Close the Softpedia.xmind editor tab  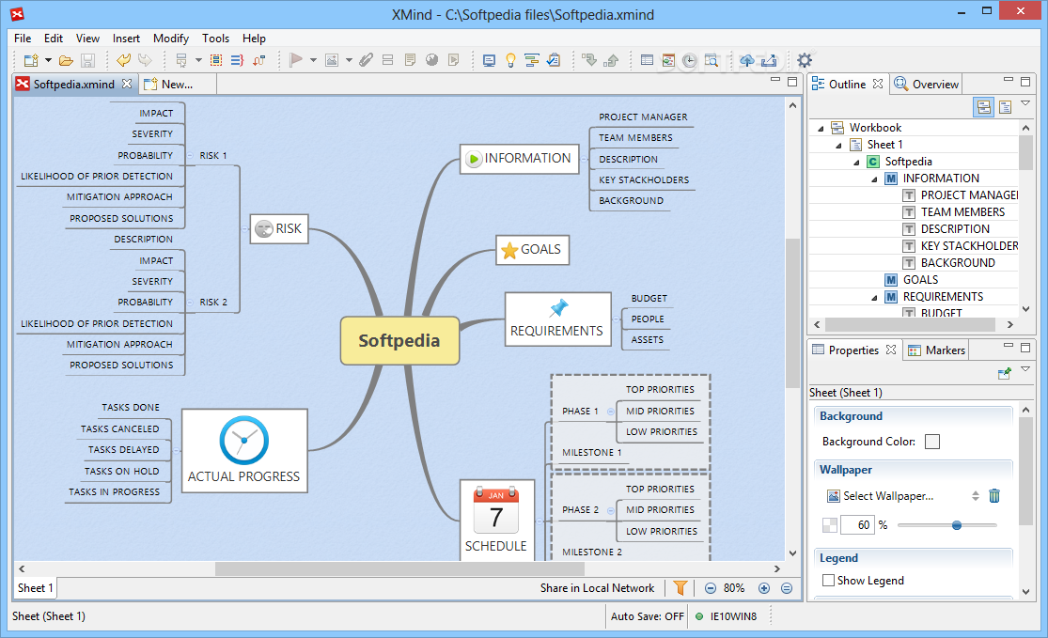(126, 85)
